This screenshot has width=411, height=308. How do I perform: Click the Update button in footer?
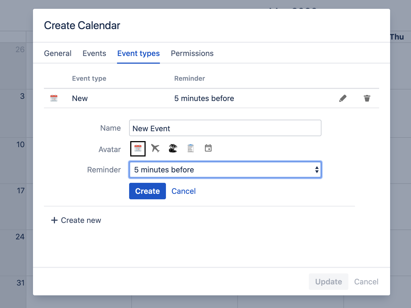pyautogui.click(x=328, y=282)
